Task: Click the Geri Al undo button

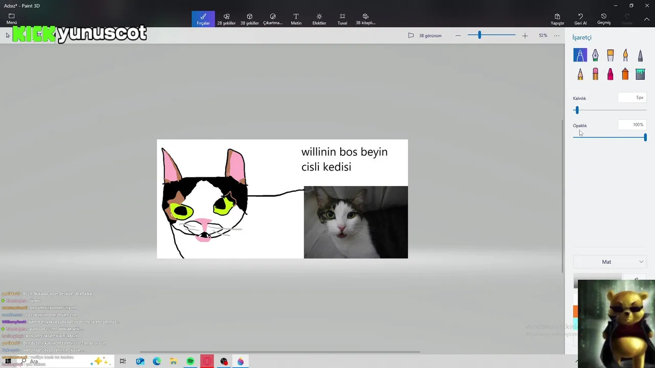Action: tap(580, 19)
